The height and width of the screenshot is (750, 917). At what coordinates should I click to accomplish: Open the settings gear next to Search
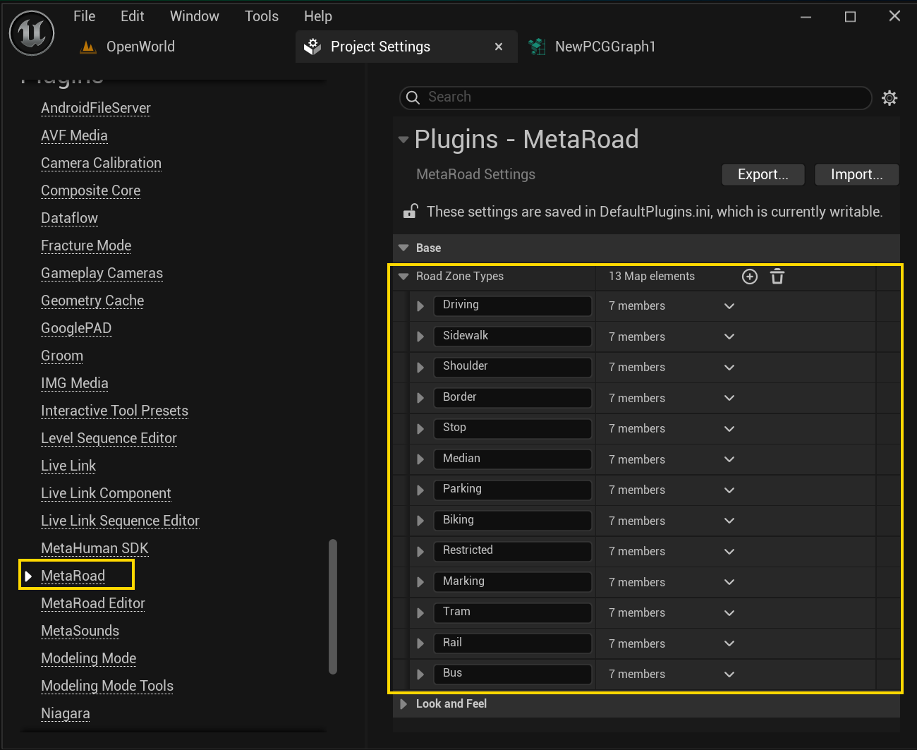pyautogui.click(x=889, y=98)
